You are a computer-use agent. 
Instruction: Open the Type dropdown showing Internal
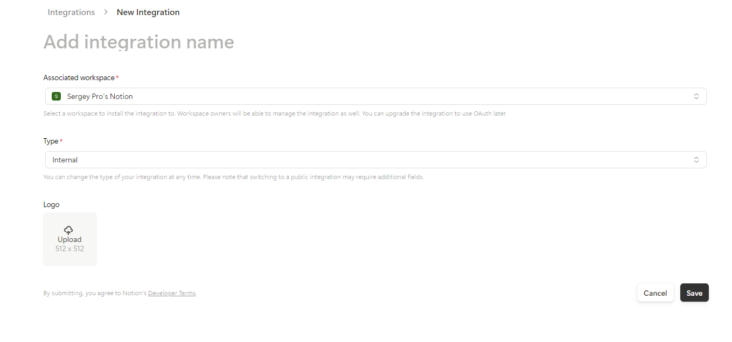click(375, 160)
